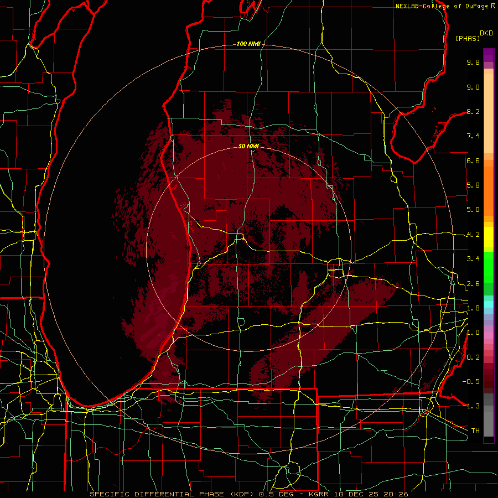This screenshot has height=498, width=498.
Task: Click the 6.6 value on color scale
Action: tap(473, 160)
